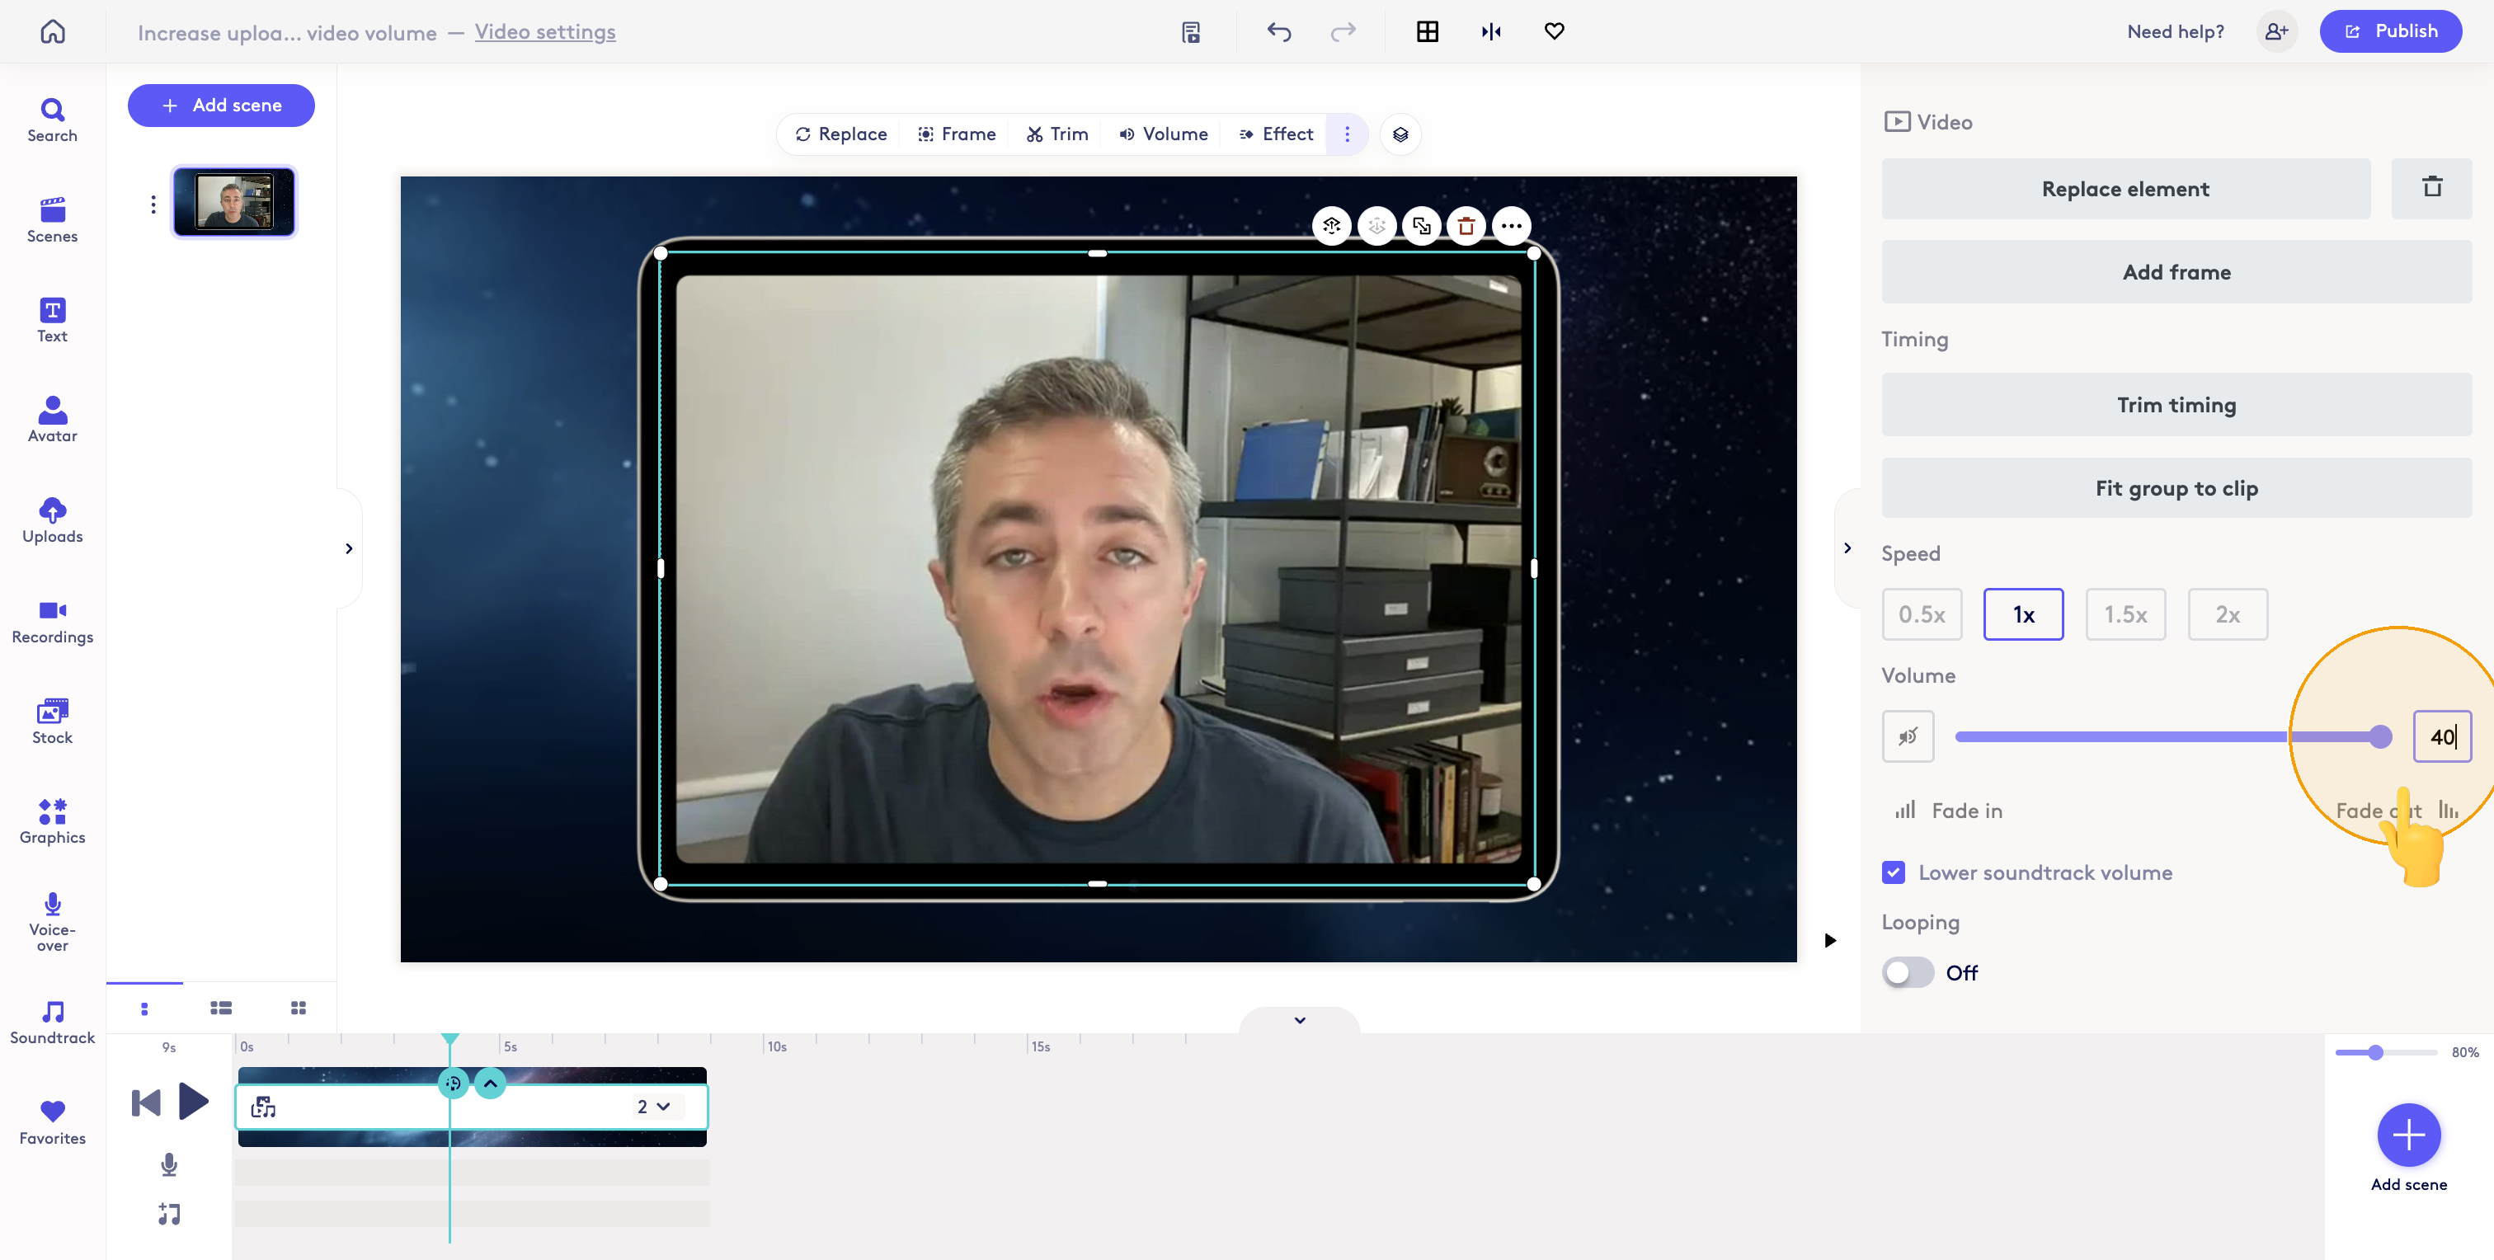Toggle the grid layout icon
Screen dimensions: 2494x1260
point(1427,32)
